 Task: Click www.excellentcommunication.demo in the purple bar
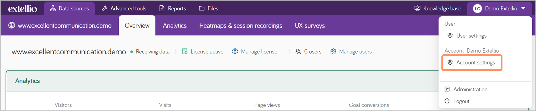point(64,26)
